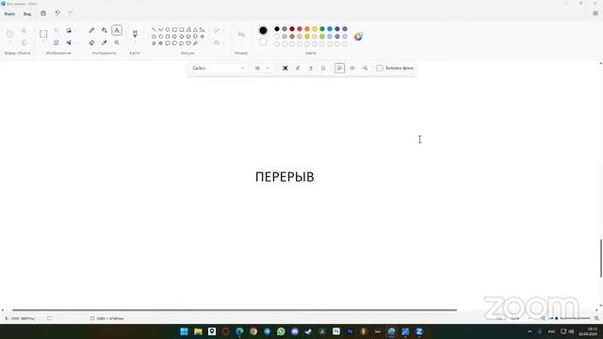
Task: Click the Copy icon
Action: pyautogui.click(x=24, y=42)
